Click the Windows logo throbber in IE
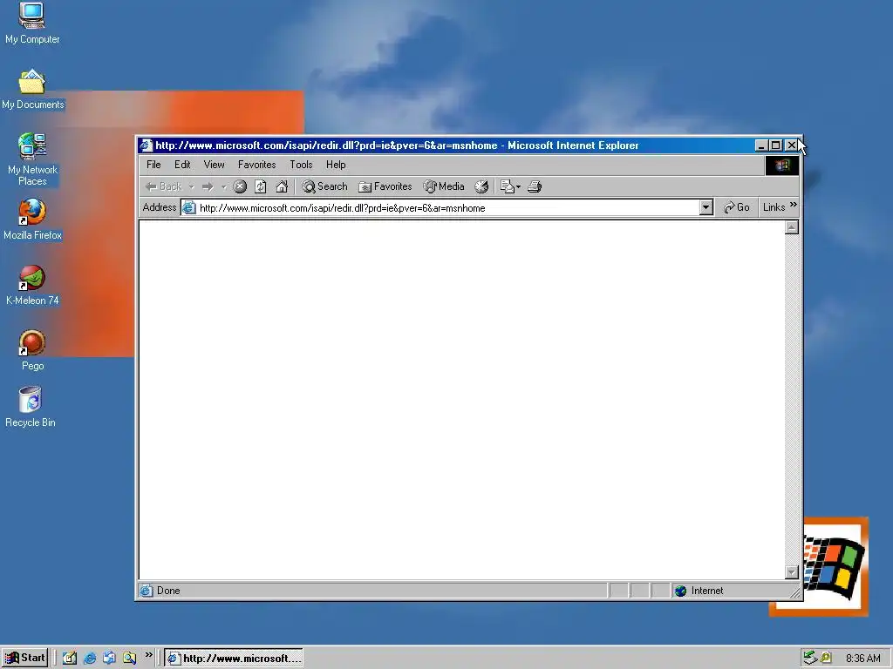The image size is (893, 669). [x=781, y=166]
